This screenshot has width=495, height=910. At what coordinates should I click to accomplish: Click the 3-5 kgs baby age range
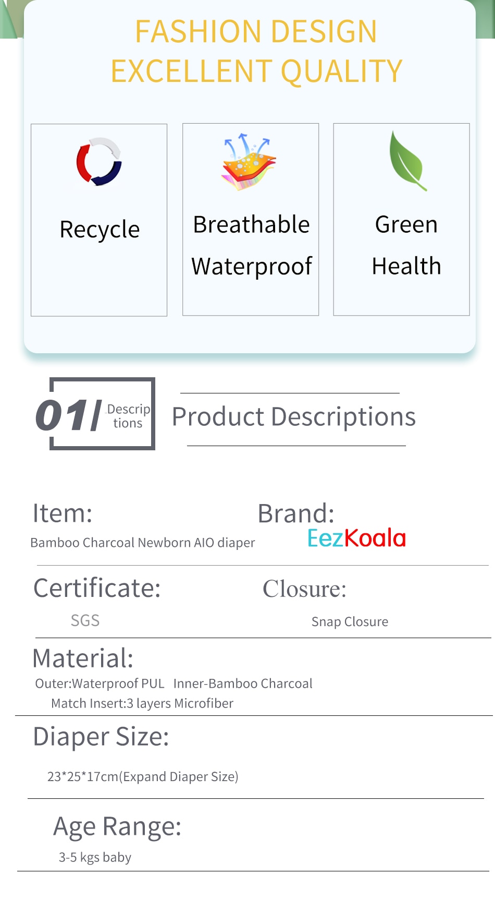pyautogui.click(x=95, y=857)
